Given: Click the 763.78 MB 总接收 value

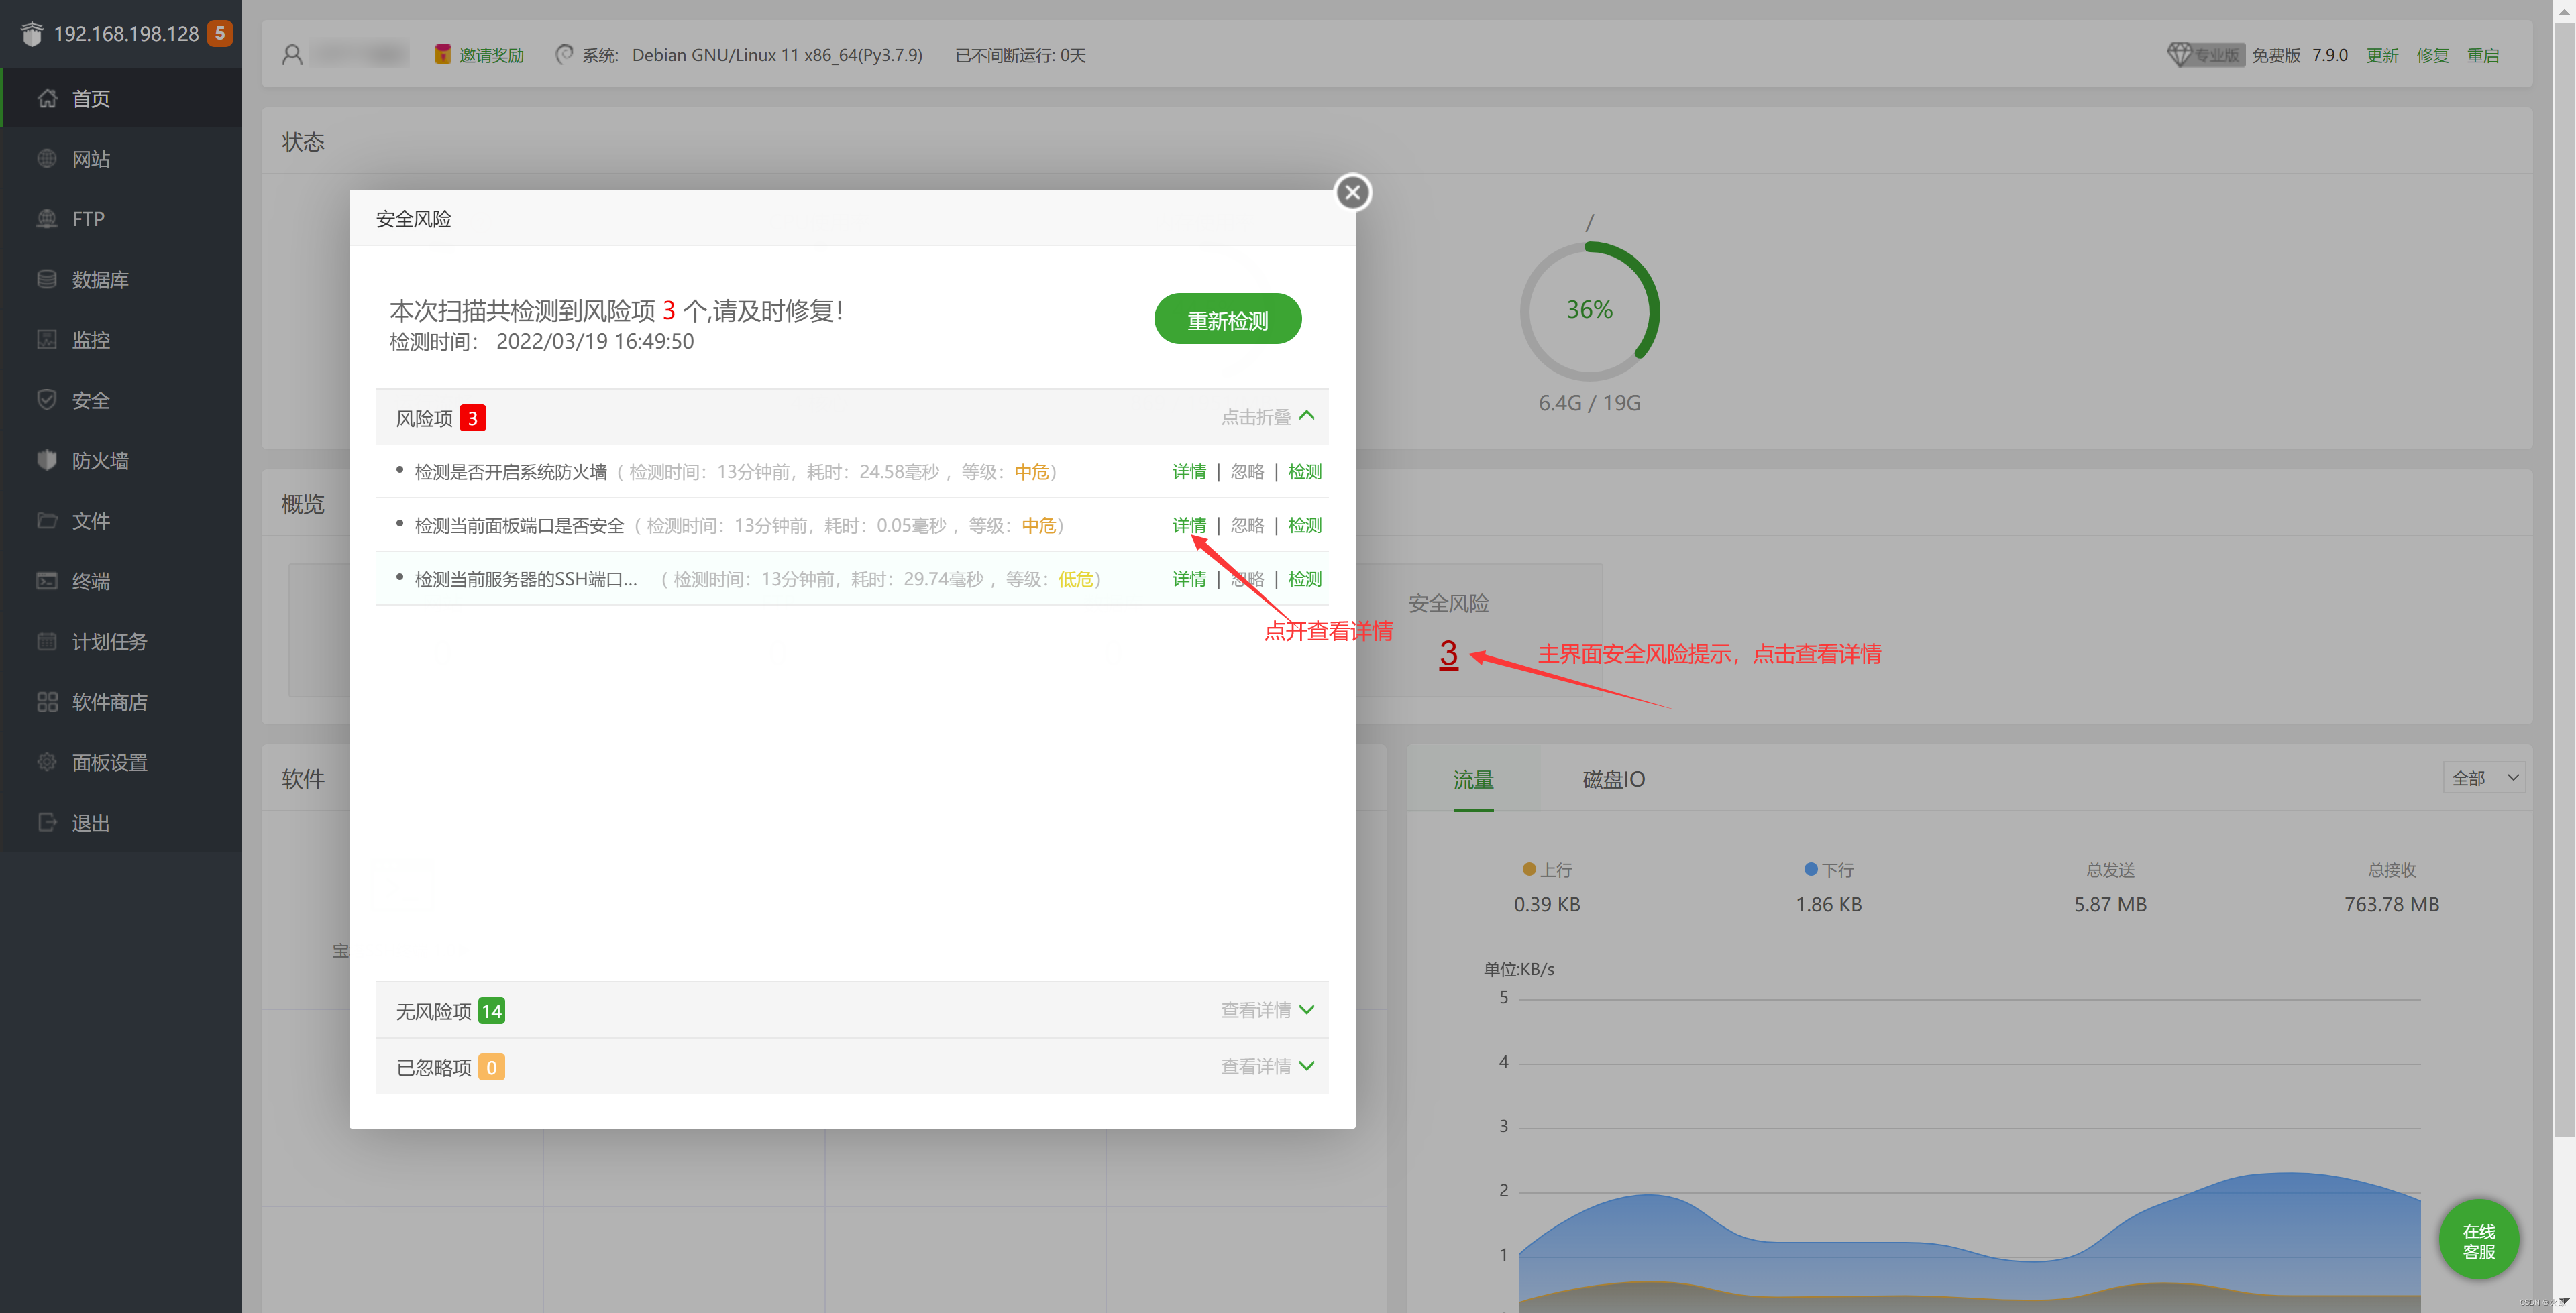Looking at the screenshot, I should point(2391,904).
